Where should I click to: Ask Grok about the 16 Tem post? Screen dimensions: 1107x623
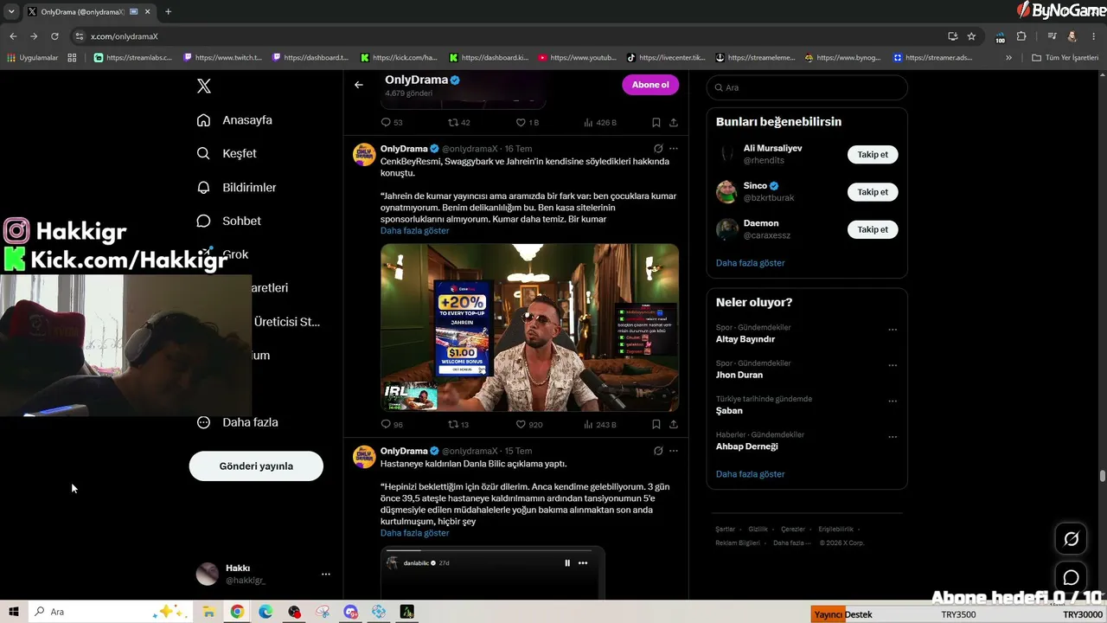pos(658,149)
